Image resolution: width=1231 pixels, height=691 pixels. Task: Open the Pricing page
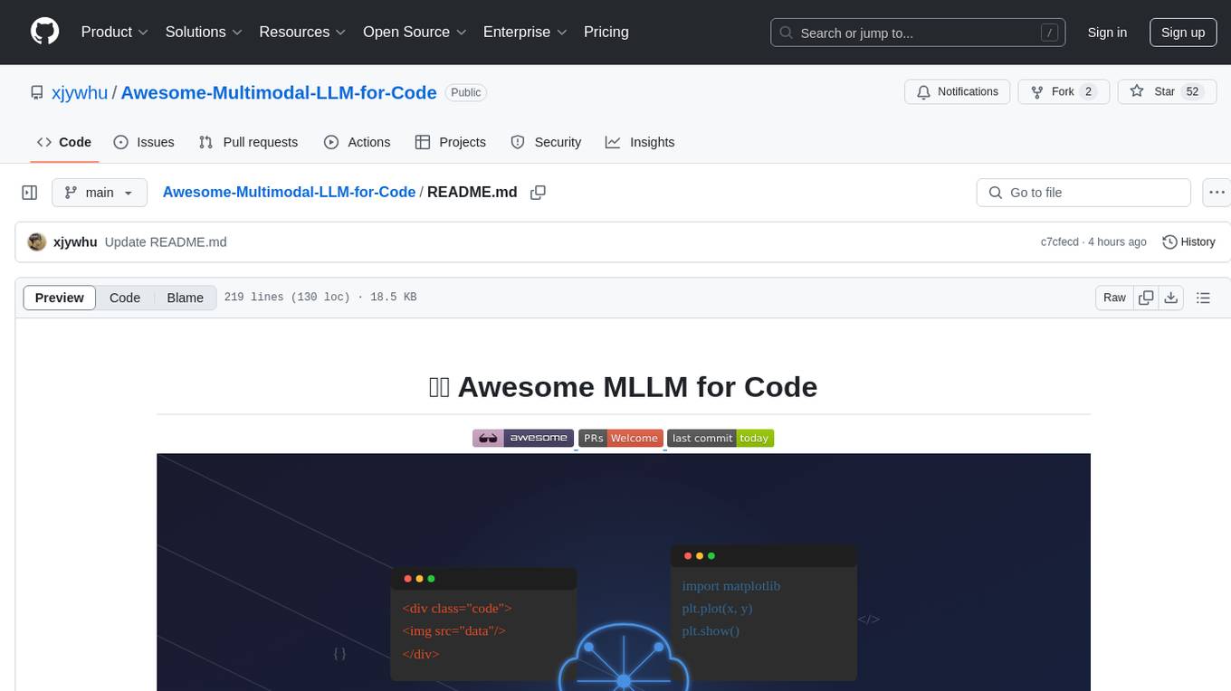pyautogui.click(x=606, y=32)
